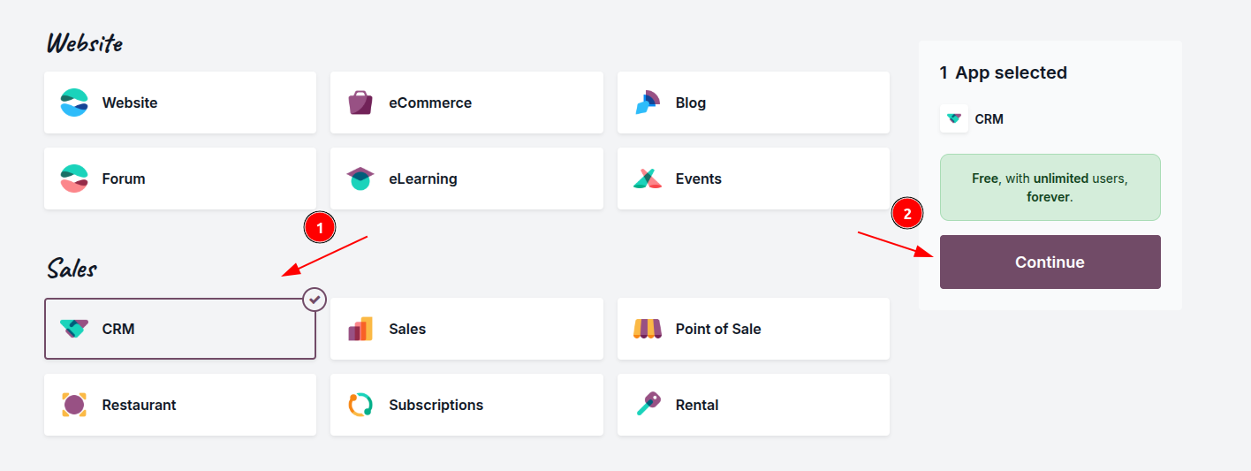Click the eLearning graduation cap icon
The image size is (1251, 471).
coord(360,179)
